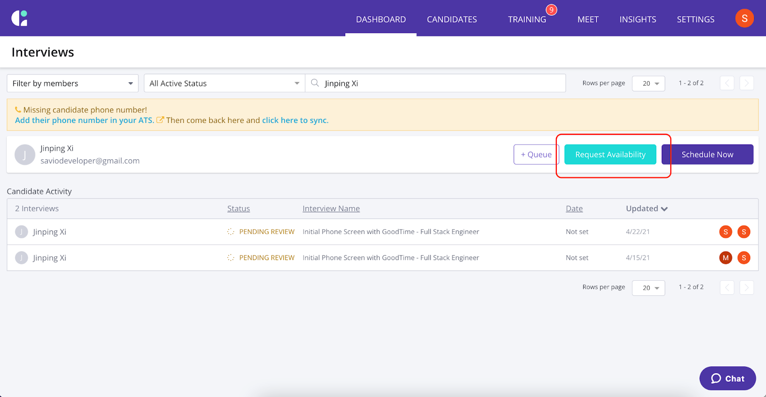Screen dimensions: 766x397
Task: Open the Training tab
Action: [527, 19]
